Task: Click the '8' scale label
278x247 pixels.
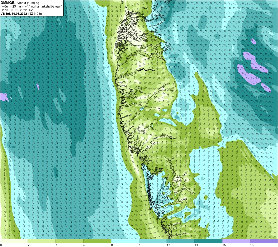Action: coord(112,245)
